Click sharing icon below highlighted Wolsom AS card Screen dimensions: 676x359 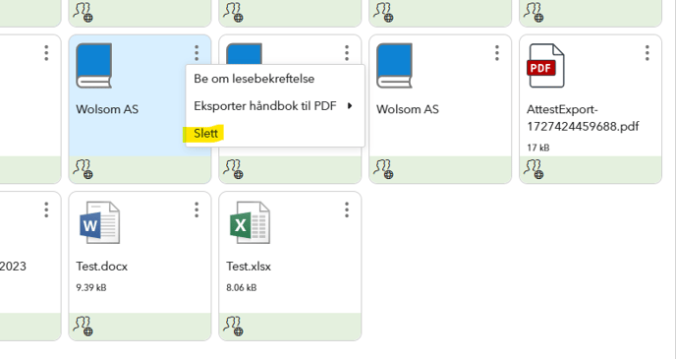(x=83, y=169)
